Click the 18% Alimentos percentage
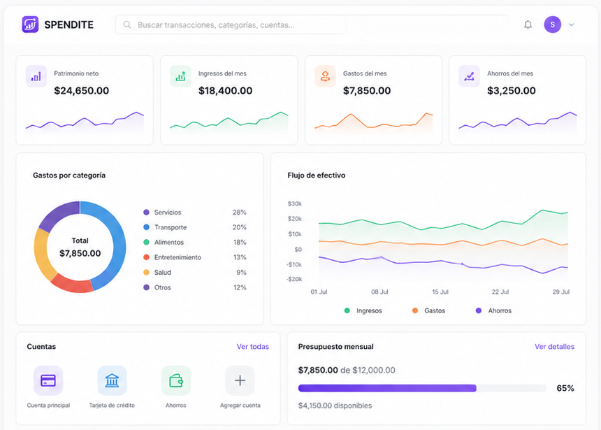This screenshot has height=430, width=601. pos(240,242)
